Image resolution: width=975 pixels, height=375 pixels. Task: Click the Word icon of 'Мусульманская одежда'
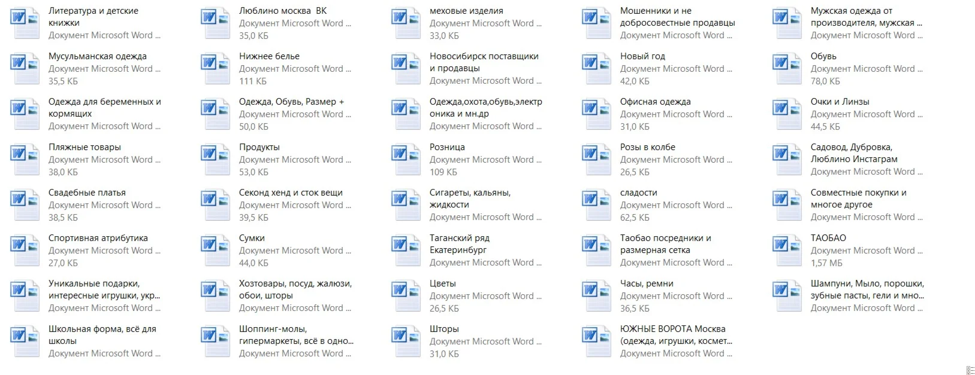(25, 69)
